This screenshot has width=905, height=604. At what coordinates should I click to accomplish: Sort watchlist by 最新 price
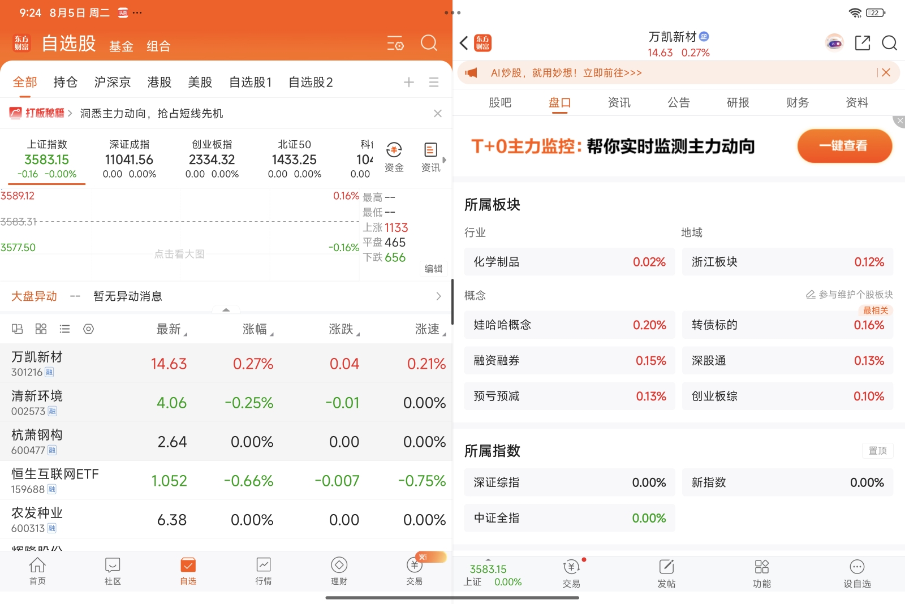[x=171, y=329]
